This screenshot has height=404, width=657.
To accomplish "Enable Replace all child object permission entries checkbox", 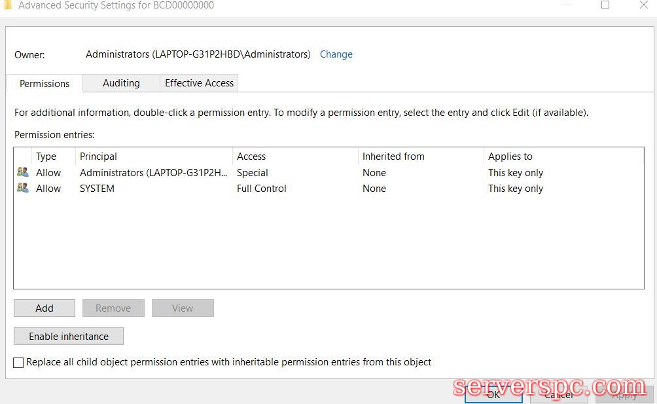I will 19,362.
